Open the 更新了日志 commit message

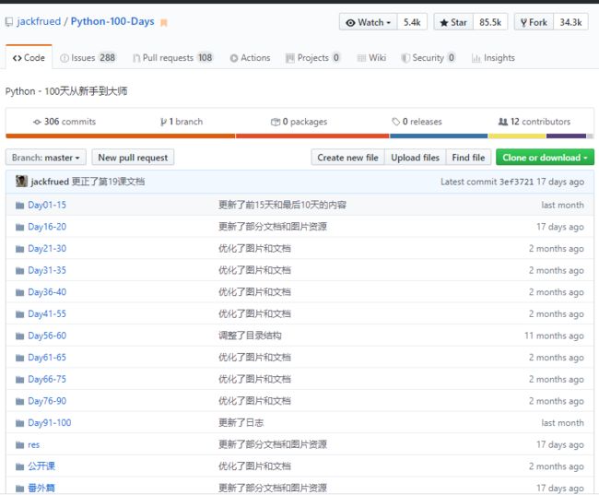tap(241, 423)
